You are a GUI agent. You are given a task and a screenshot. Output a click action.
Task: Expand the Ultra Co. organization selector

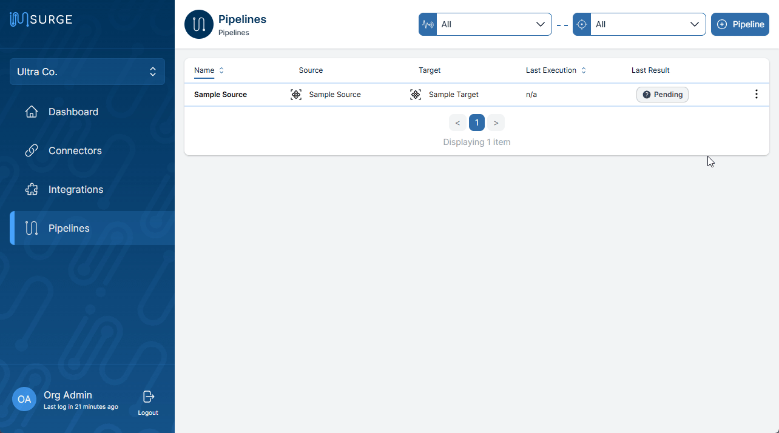pos(87,72)
